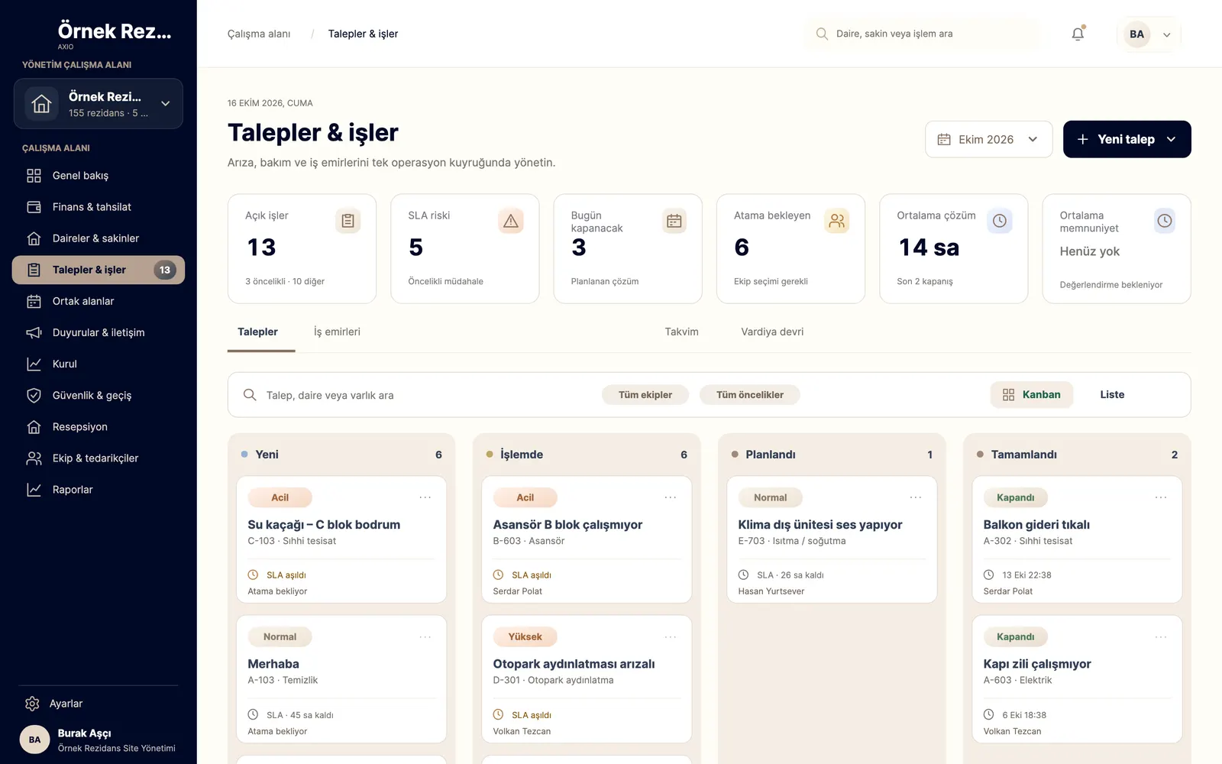Open options for Klima dış ünitesi card
Screen dimensions: 1222x764
916,497
